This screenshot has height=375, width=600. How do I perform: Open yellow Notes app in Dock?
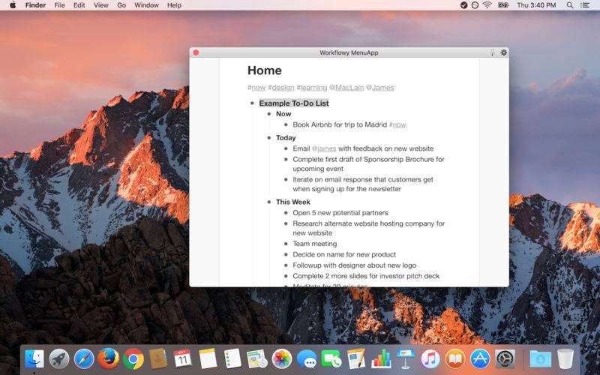[208, 358]
